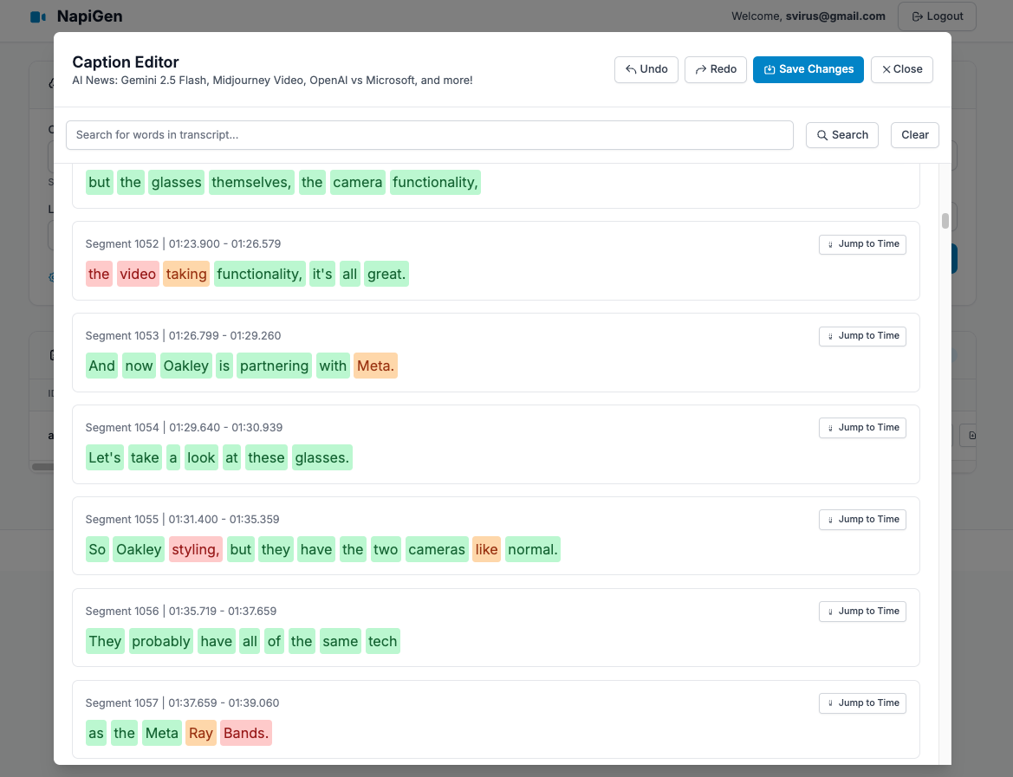Click the Logout button in header

(x=937, y=16)
